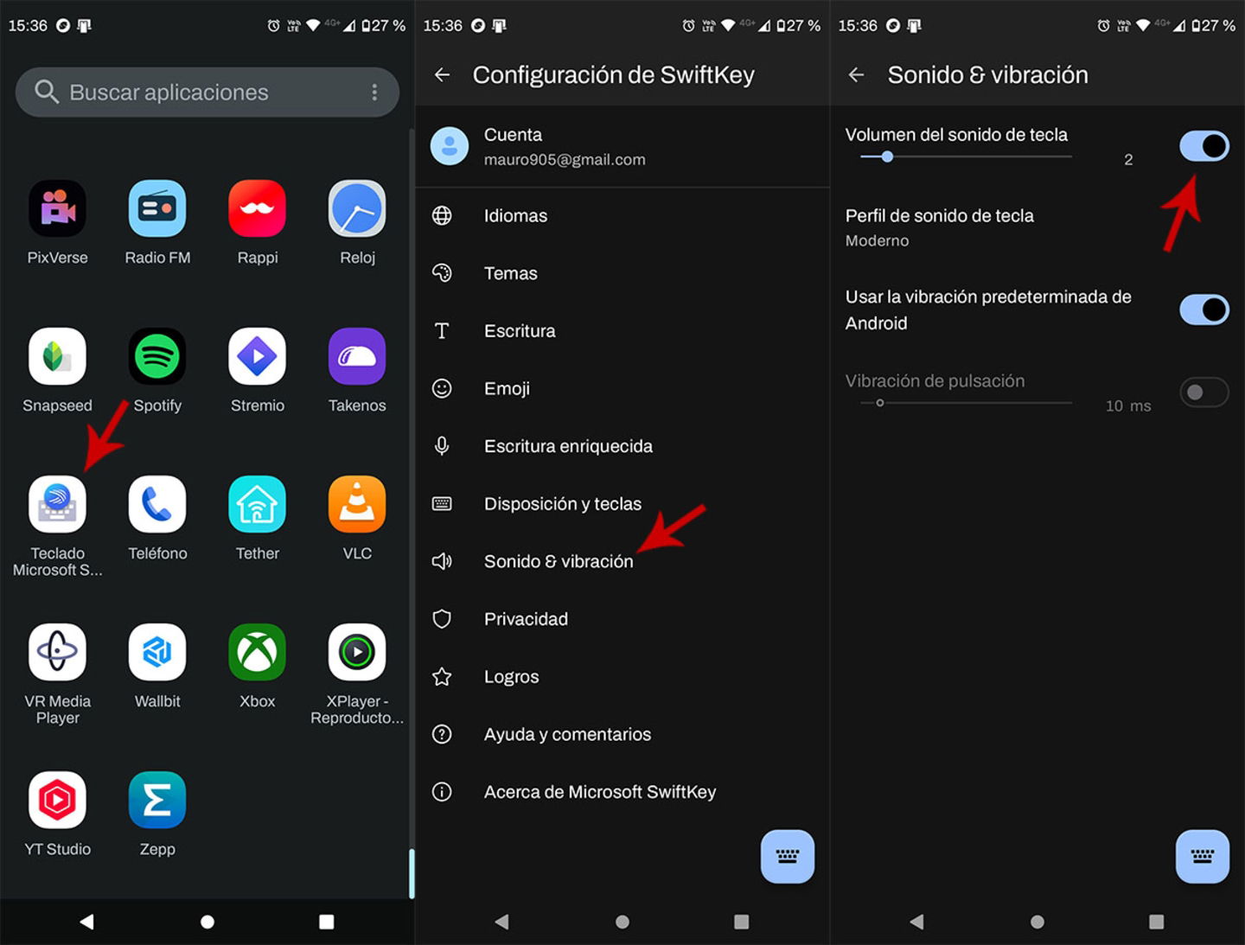
Task: Open Perfil de sonido de tecla selector
Action: (1037, 227)
